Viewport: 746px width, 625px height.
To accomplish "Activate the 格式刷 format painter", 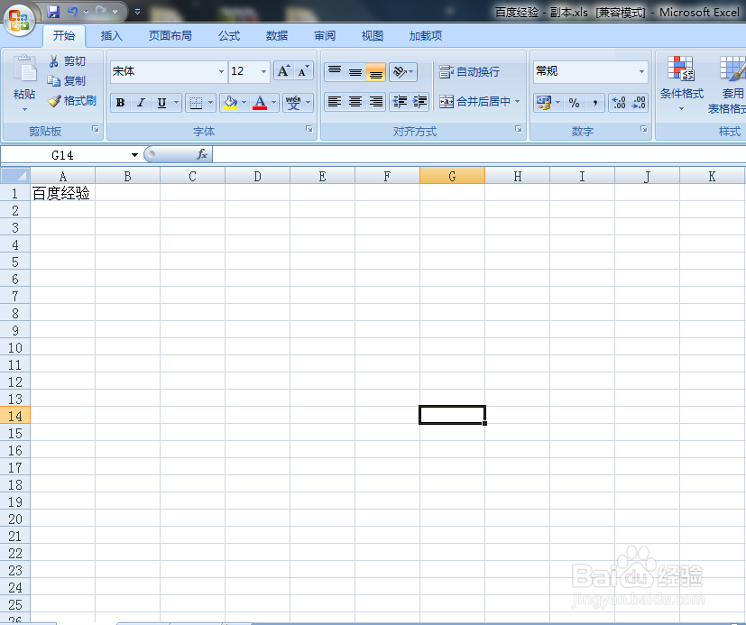I will tap(72, 101).
